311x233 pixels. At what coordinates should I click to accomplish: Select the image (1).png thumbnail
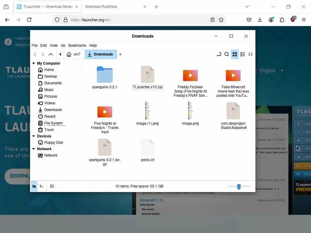click(x=147, y=110)
